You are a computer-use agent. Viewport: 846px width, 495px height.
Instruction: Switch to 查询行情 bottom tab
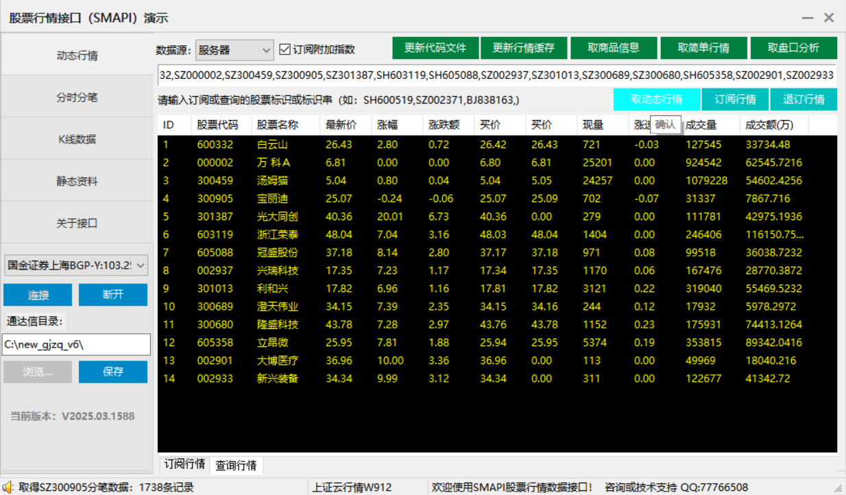(x=236, y=466)
